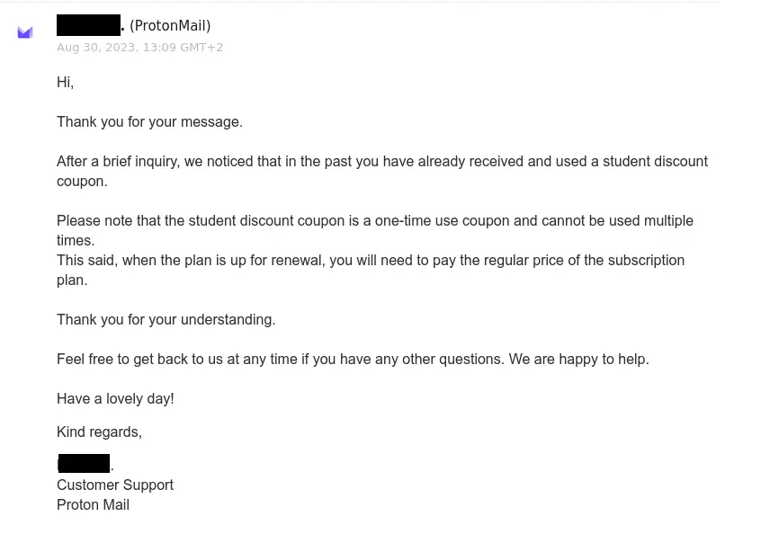
Task: Click the redacted sender name in header
Action: tap(88, 25)
